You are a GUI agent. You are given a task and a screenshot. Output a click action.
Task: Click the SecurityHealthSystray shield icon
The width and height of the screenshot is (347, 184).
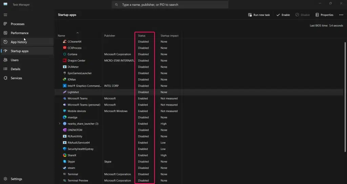65,149
